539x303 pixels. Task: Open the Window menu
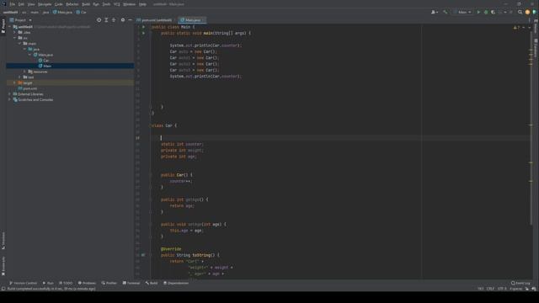(129, 4)
